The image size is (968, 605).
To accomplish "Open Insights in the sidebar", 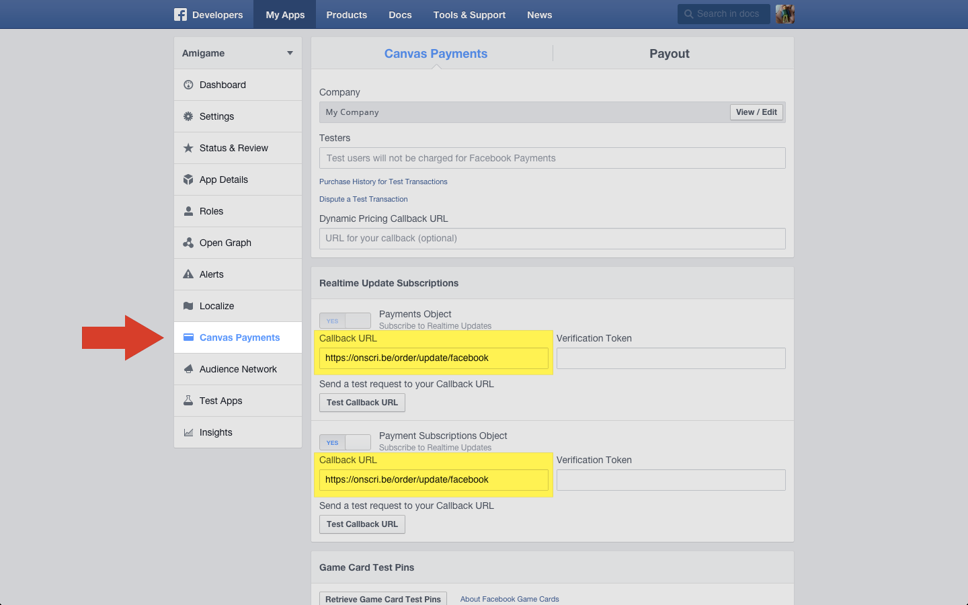I will (238, 432).
